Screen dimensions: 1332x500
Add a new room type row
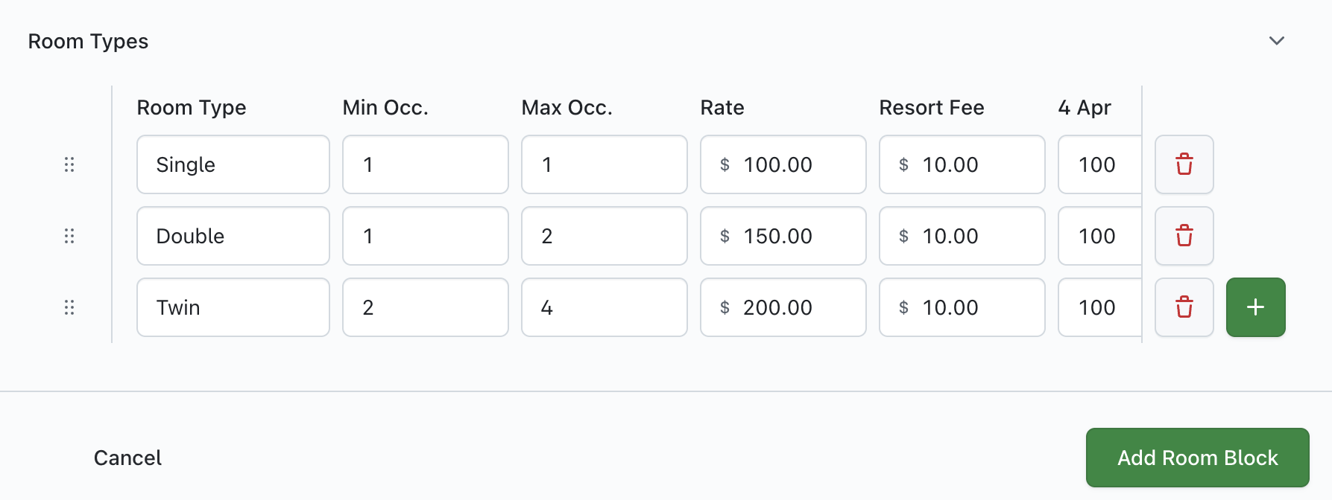point(1255,307)
